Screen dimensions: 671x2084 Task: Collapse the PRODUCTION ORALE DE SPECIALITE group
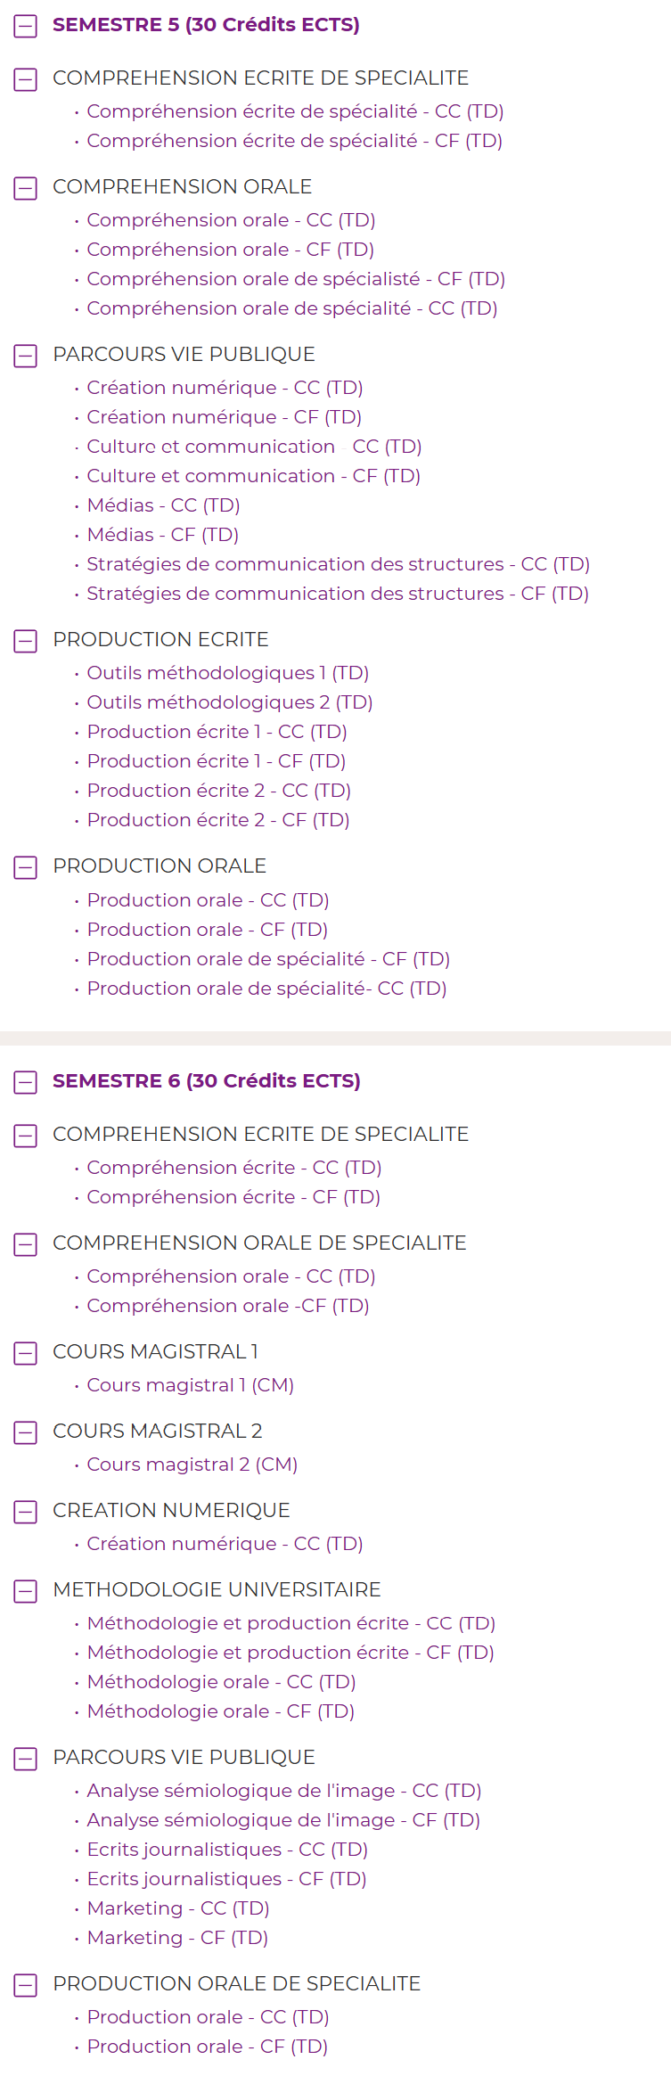[26, 1985]
